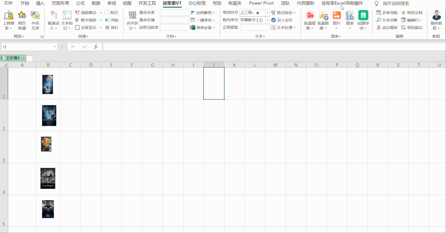
Task: Click the fx insert function icon
Action: pos(96,47)
